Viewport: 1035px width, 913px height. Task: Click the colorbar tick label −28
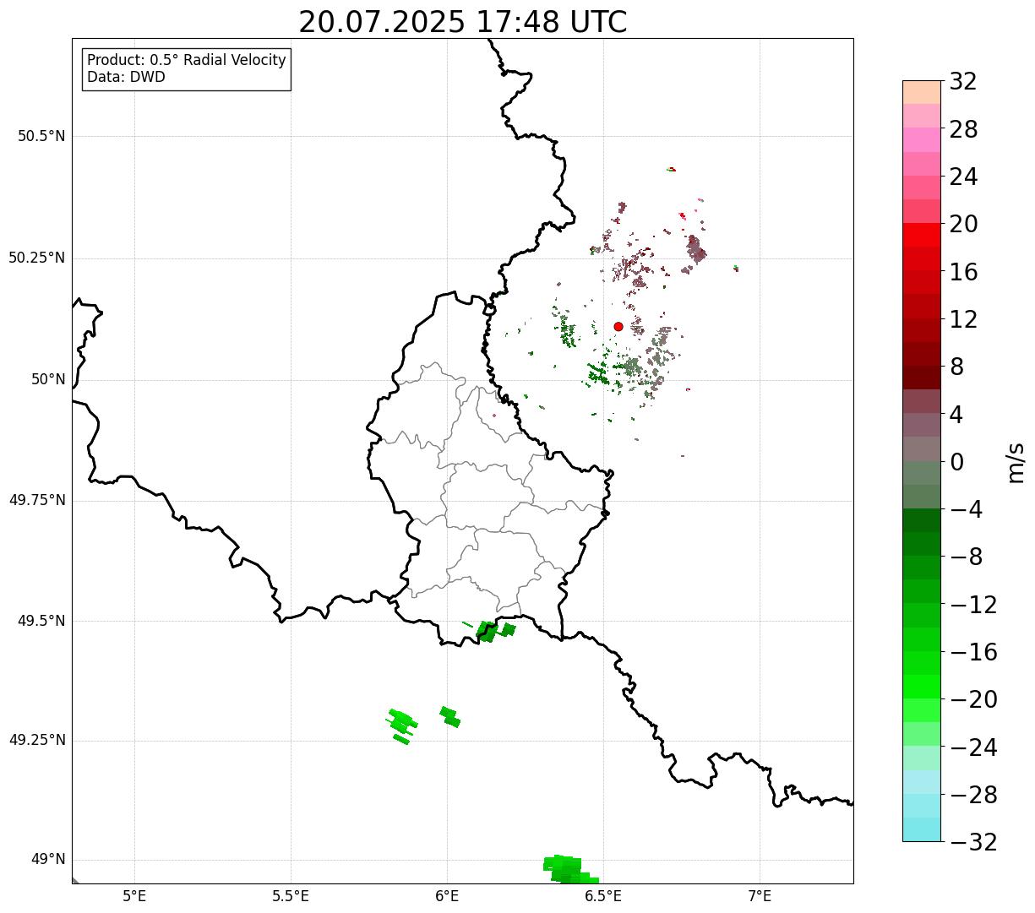point(973,795)
